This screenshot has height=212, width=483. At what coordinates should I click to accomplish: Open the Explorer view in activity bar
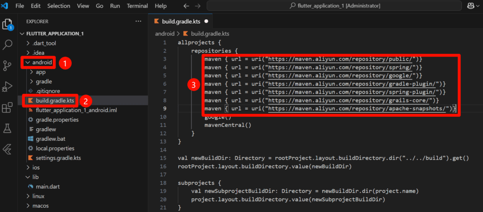coord(7,24)
